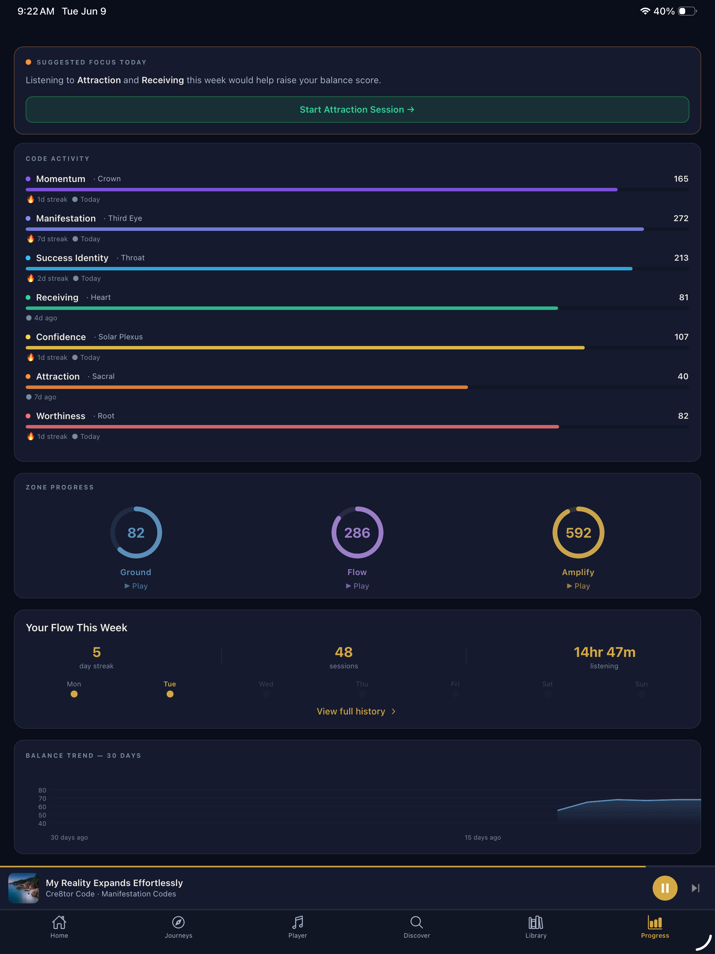This screenshot has height=954, width=715.
Task: Open the Worthiness code row title
Action: (61, 416)
